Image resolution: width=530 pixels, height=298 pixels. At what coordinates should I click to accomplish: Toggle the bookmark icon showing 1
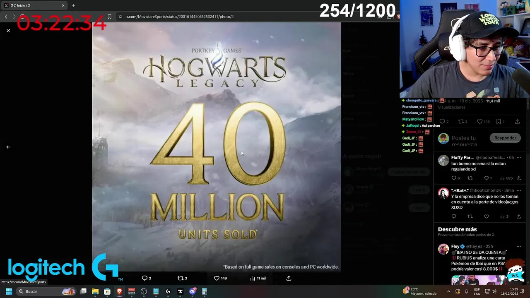pyautogui.click(x=499, y=122)
